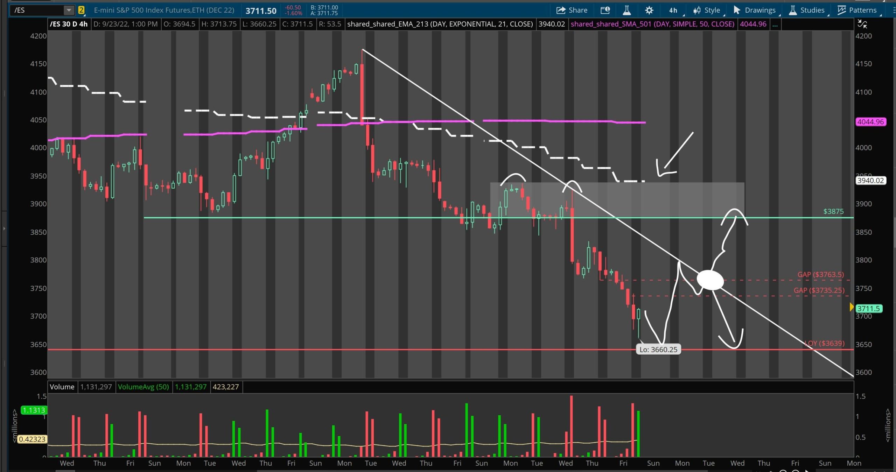Click the GAP ($3735.25) label

pyautogui.click(x=819, y=290)
